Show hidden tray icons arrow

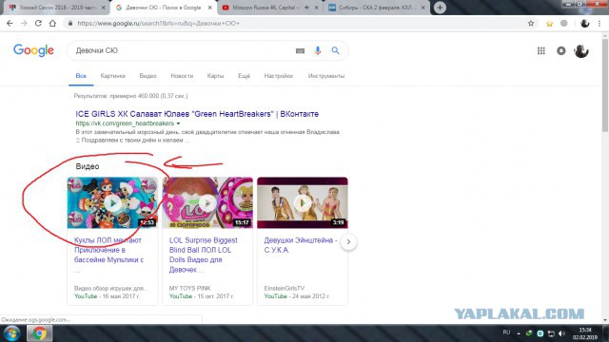[x=519, y=333]
